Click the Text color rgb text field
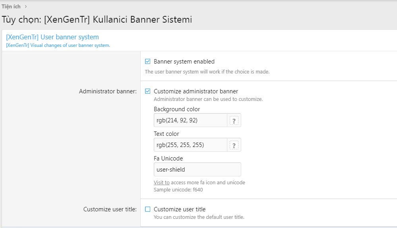The image size is (397, 228). point(190,145)
